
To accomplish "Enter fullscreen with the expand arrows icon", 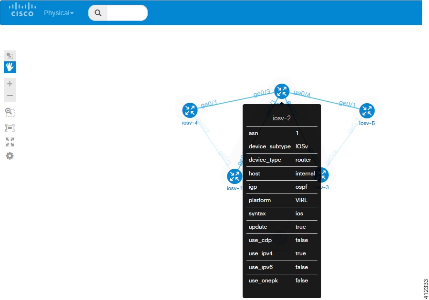I will [10, 142].
